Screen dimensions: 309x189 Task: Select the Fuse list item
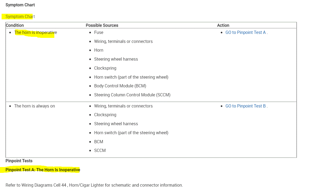pyautogui.click(x=99, y=33)
